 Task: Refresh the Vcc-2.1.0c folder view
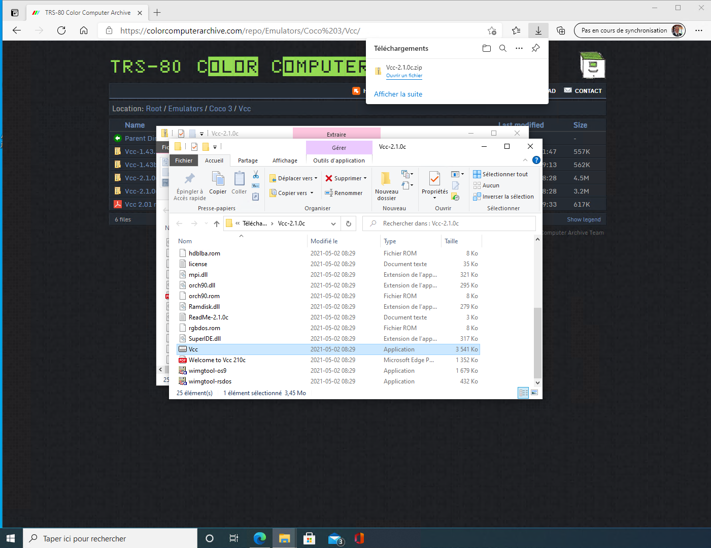[349, 223]
